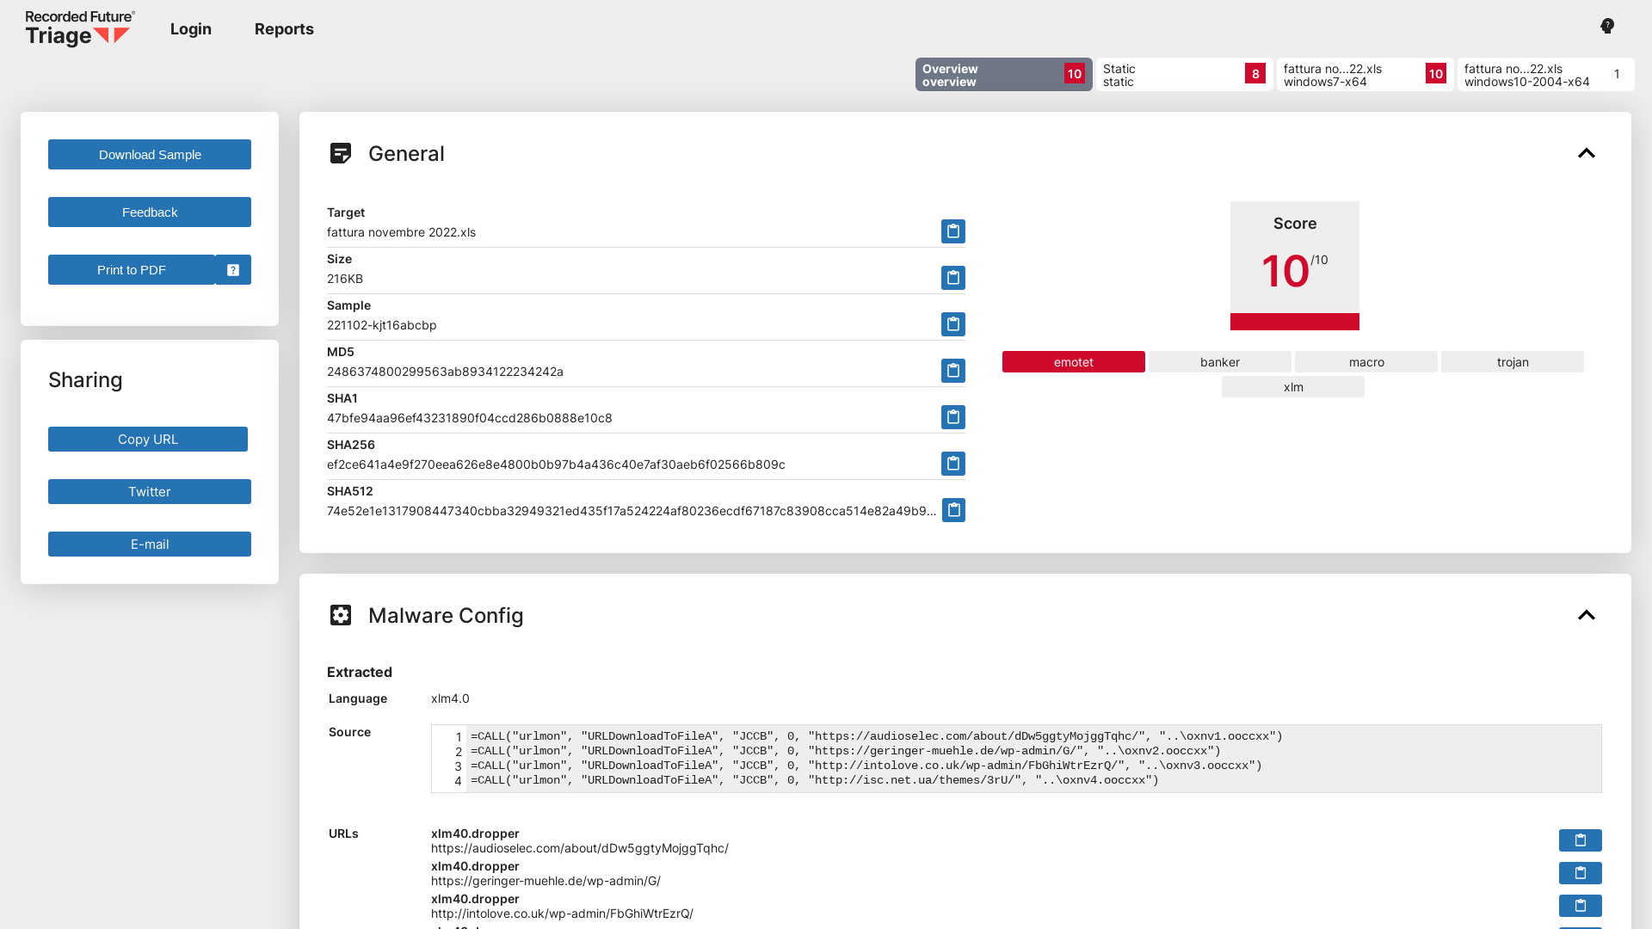Share the report on Twitter

tap(149, 491)
